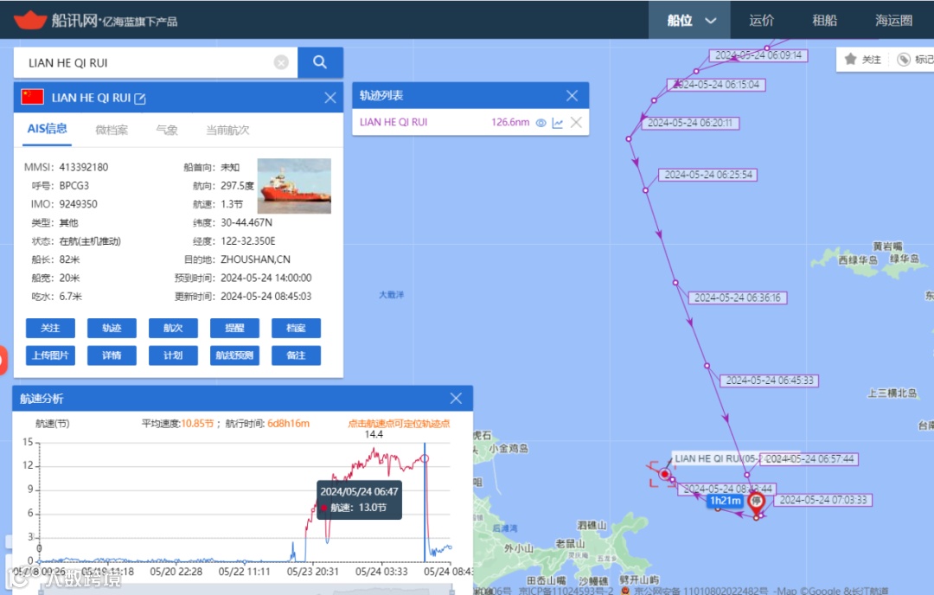934x595 pixels.
Task: Click track label 2024-05-24 06:20:11
Action: click(x=690, y=124)
